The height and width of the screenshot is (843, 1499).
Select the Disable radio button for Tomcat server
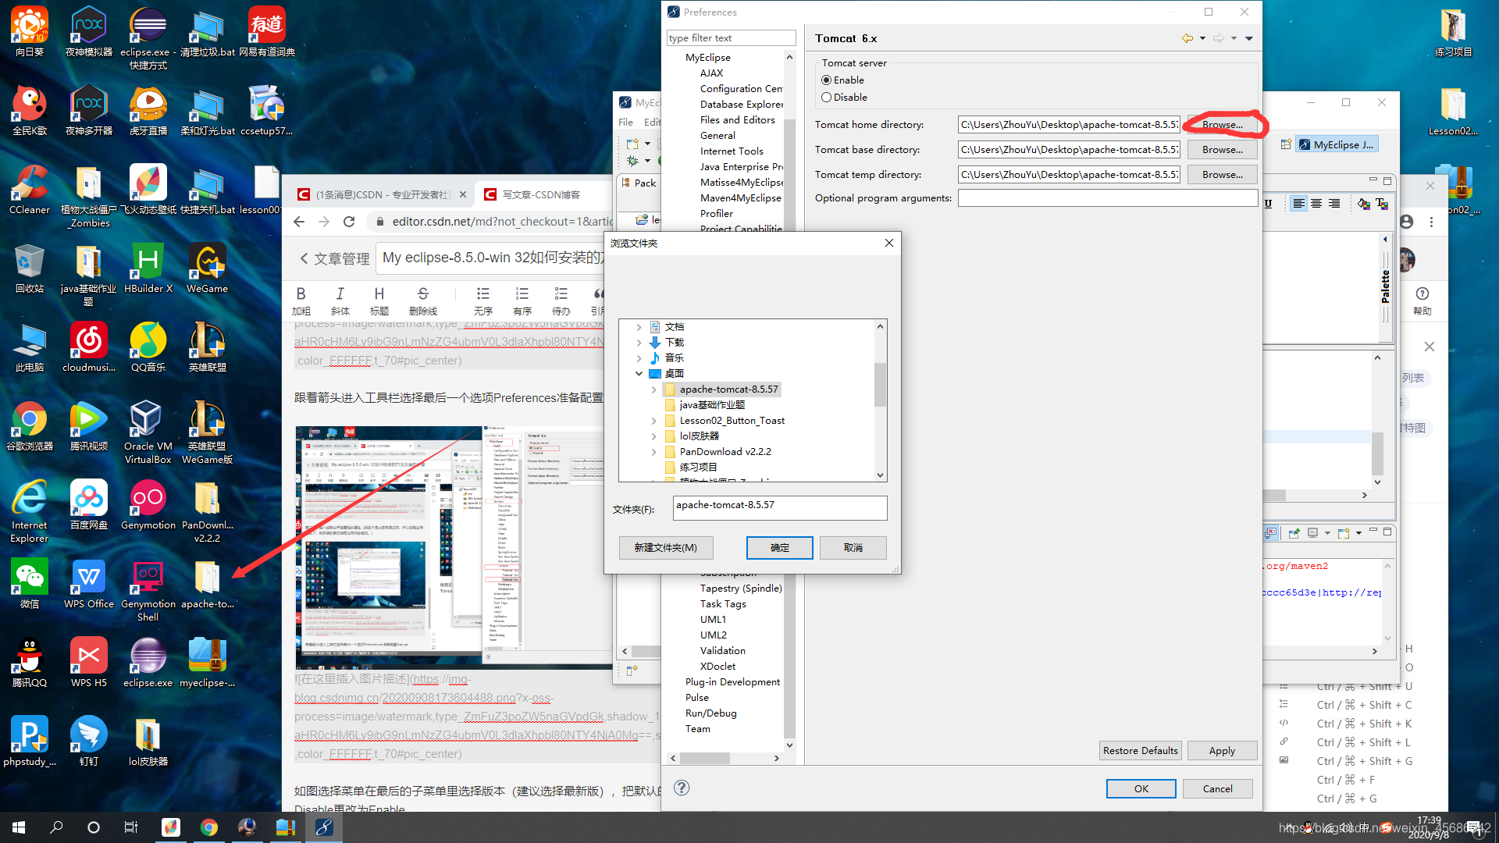pos(826,98)
